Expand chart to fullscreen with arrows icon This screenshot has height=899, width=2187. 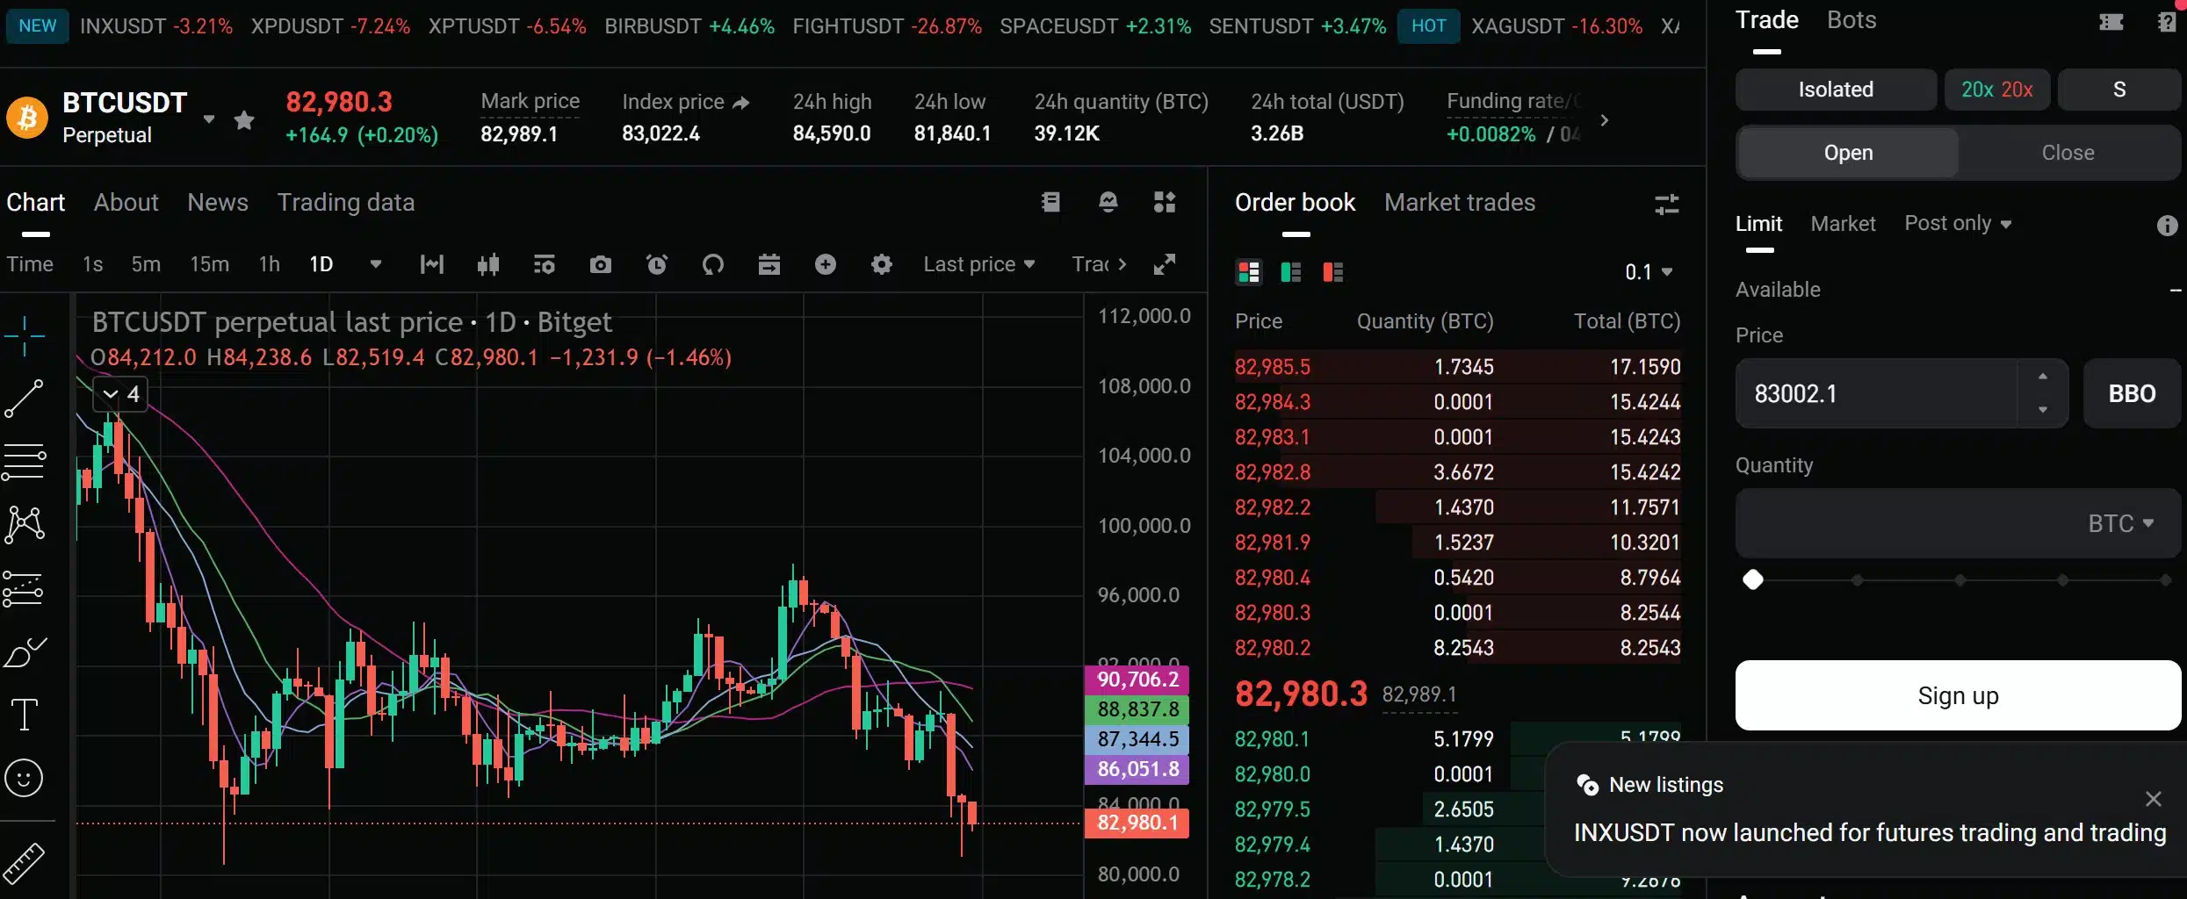pos(1166,264)
